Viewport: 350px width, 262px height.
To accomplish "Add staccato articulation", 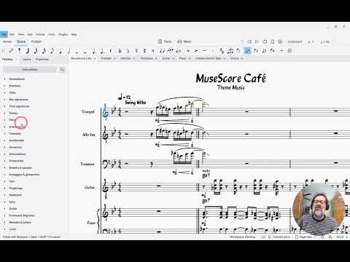I will 212,51.
